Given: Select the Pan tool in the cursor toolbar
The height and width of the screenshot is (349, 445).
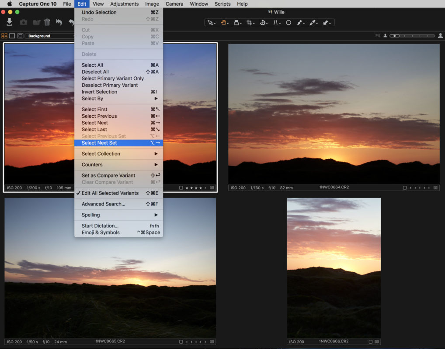Looking at the screenshot, I should click(x=224, y=22).
